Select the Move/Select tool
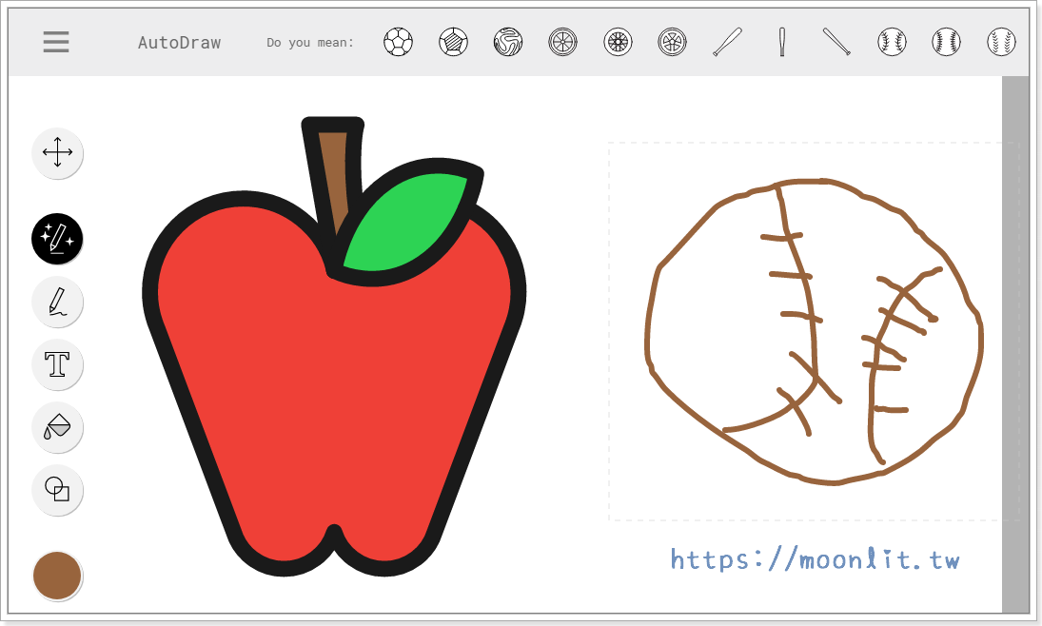The height and width of the screenshot is (626, 1042). (58, 153)
